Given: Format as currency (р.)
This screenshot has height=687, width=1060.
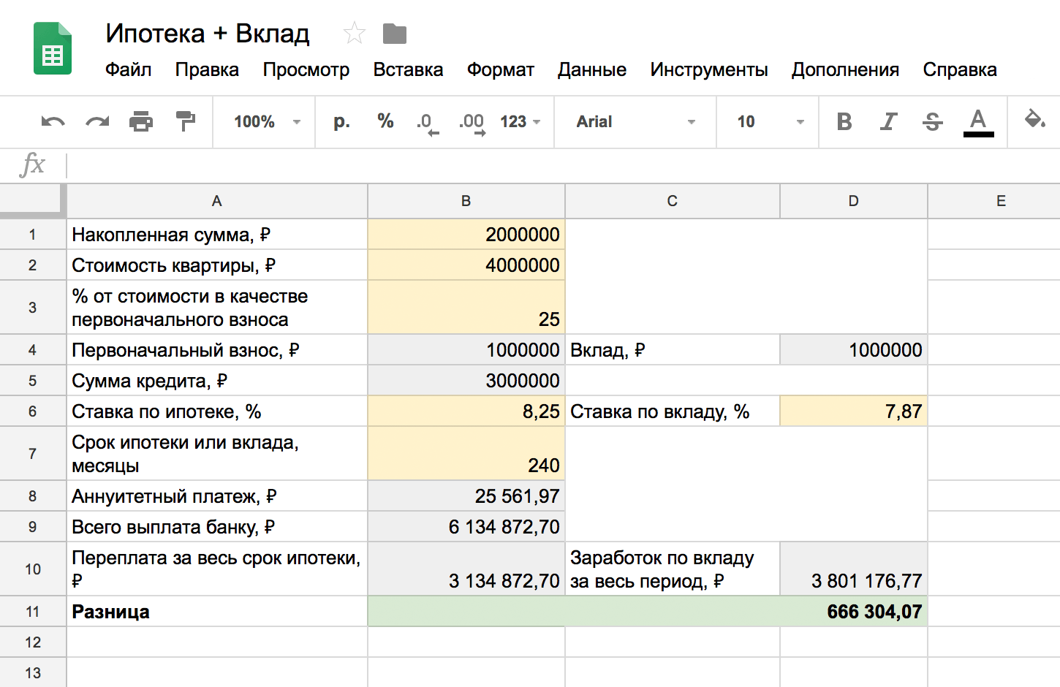Looking at the screenshot, I should coord(341,121).
